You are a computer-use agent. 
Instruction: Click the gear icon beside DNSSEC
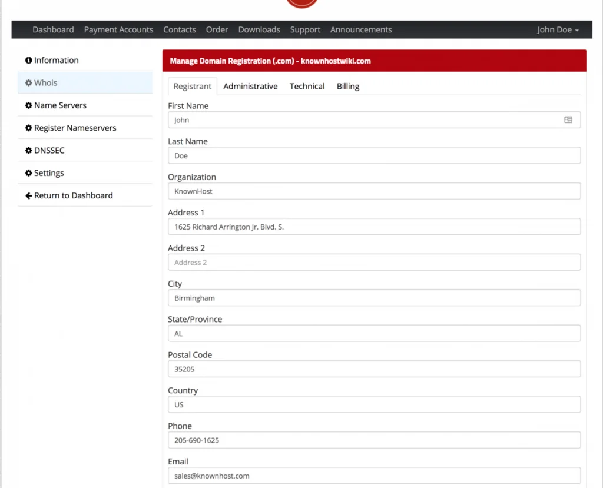pyautogui.click(x=28, y=150)
